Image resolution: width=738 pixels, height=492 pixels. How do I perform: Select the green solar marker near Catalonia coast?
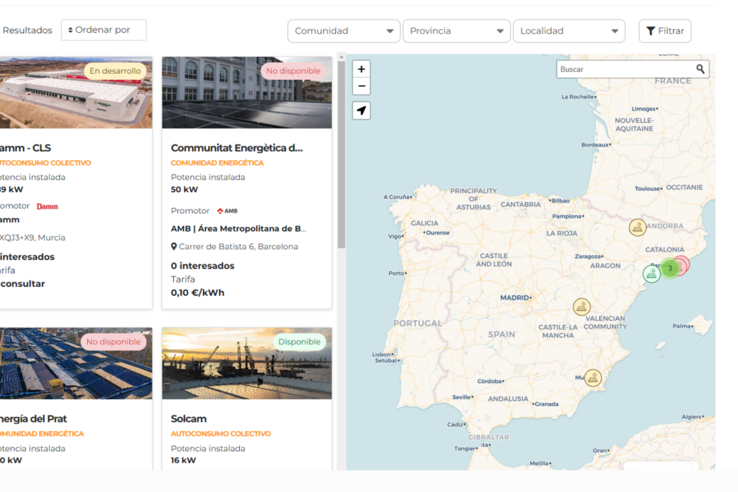click(651, 274)
